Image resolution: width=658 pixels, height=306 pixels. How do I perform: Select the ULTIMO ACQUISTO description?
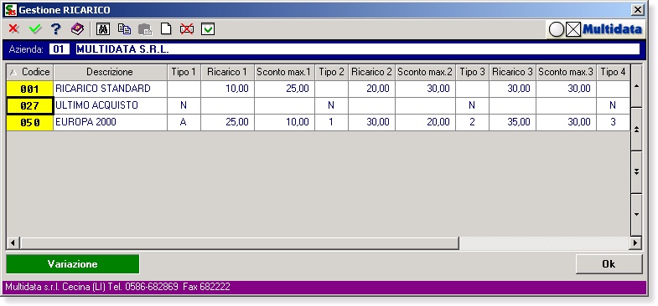point(111,105)
